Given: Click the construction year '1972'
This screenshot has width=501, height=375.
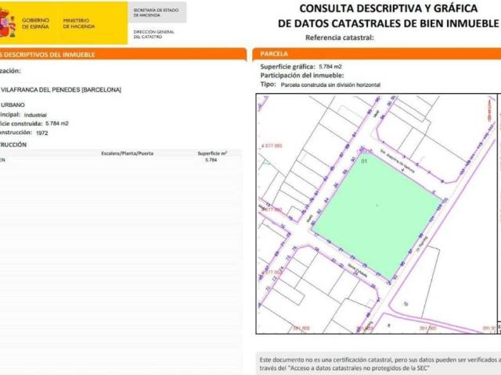Looking at the screenshot, I should [41, 133].
